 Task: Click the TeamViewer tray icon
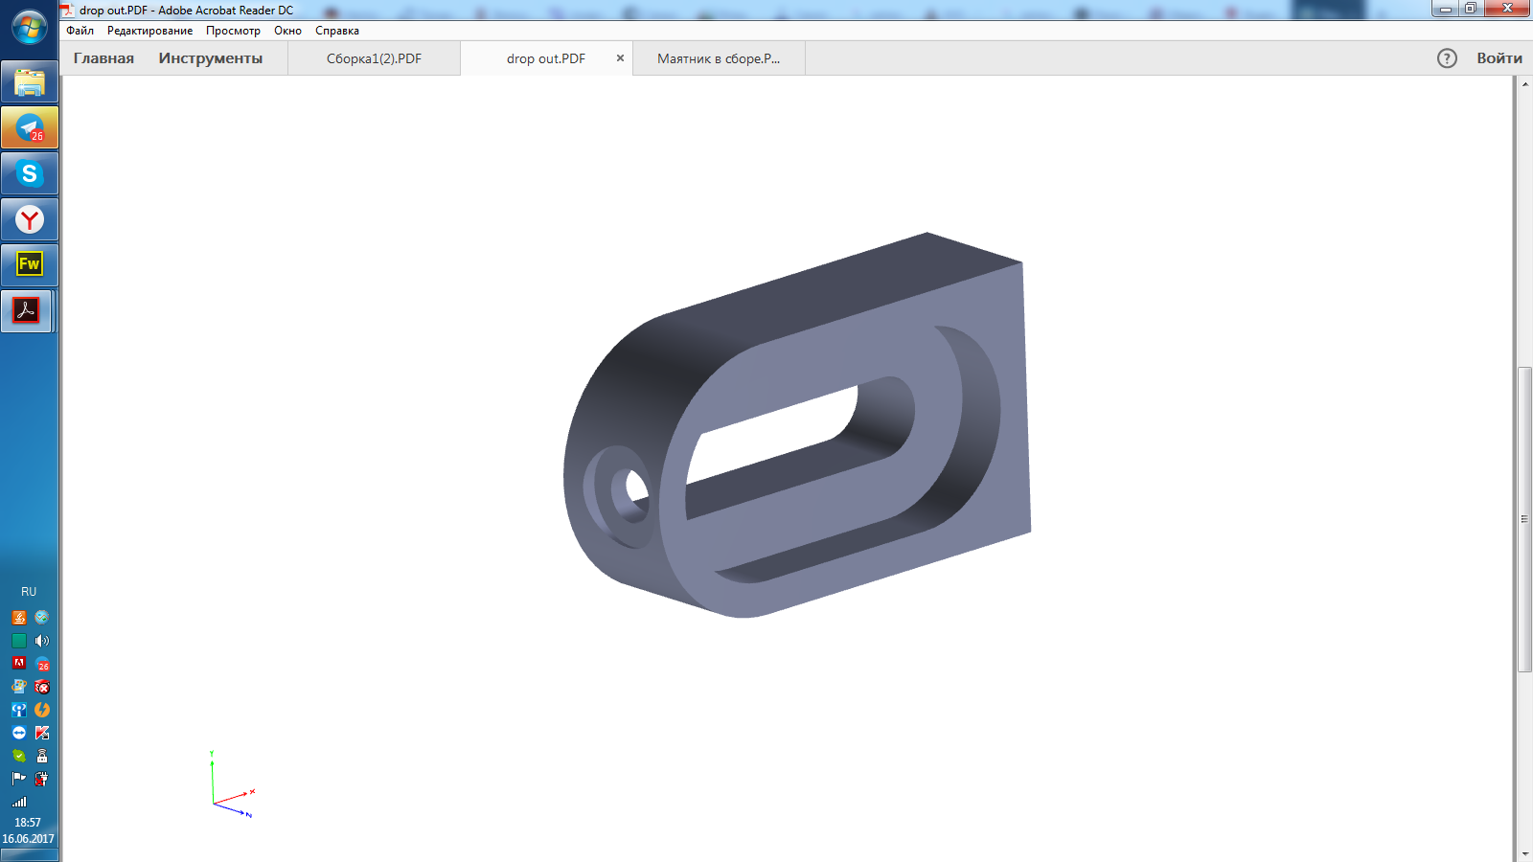tap(19, 733)
